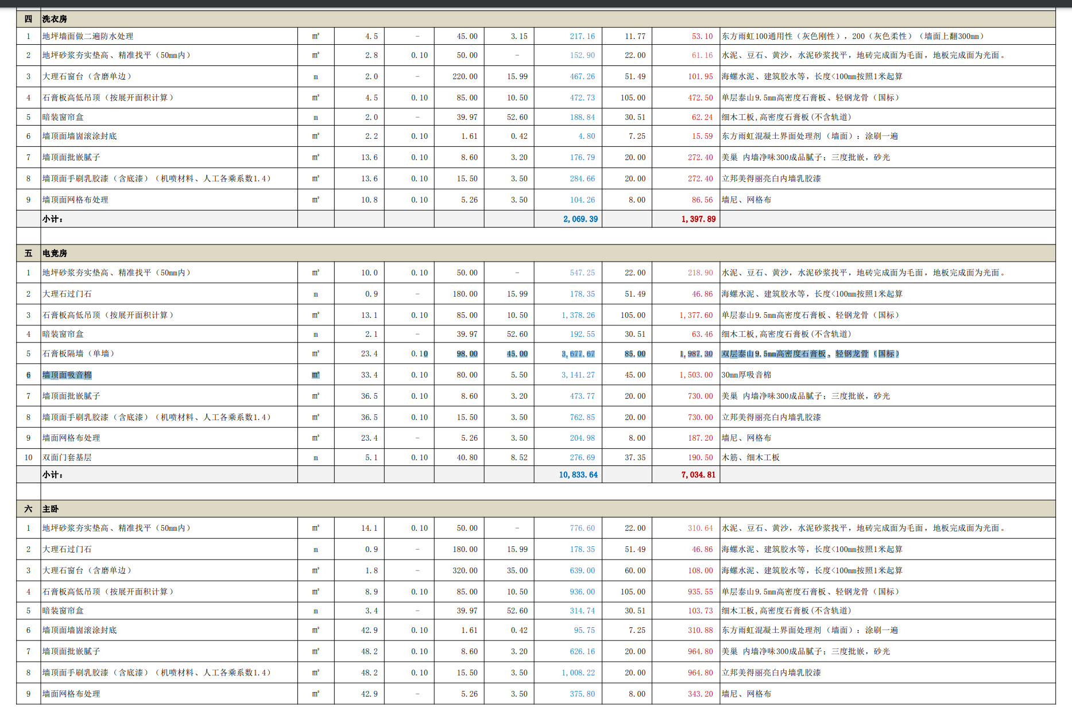1072x711 pixels.
Task: Click the 地坪墙面做二遍防水处理 item
Action: [x=88, y=36]
